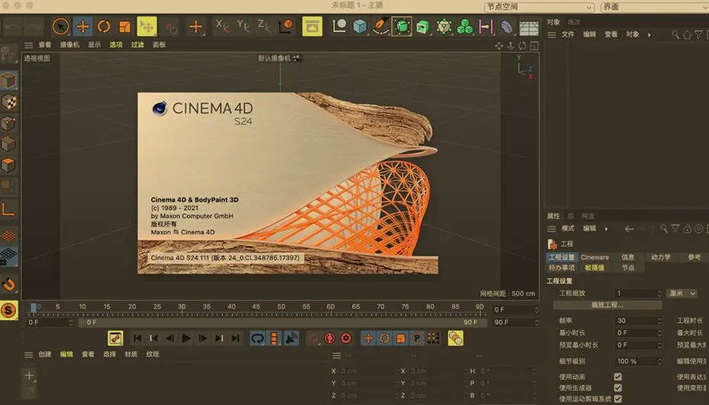Add a blue cube primitive object

(x=360, y=27)
